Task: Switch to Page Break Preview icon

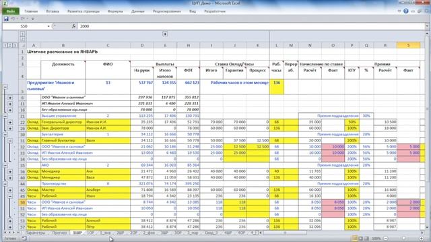Action: click(x=366, y=239)
